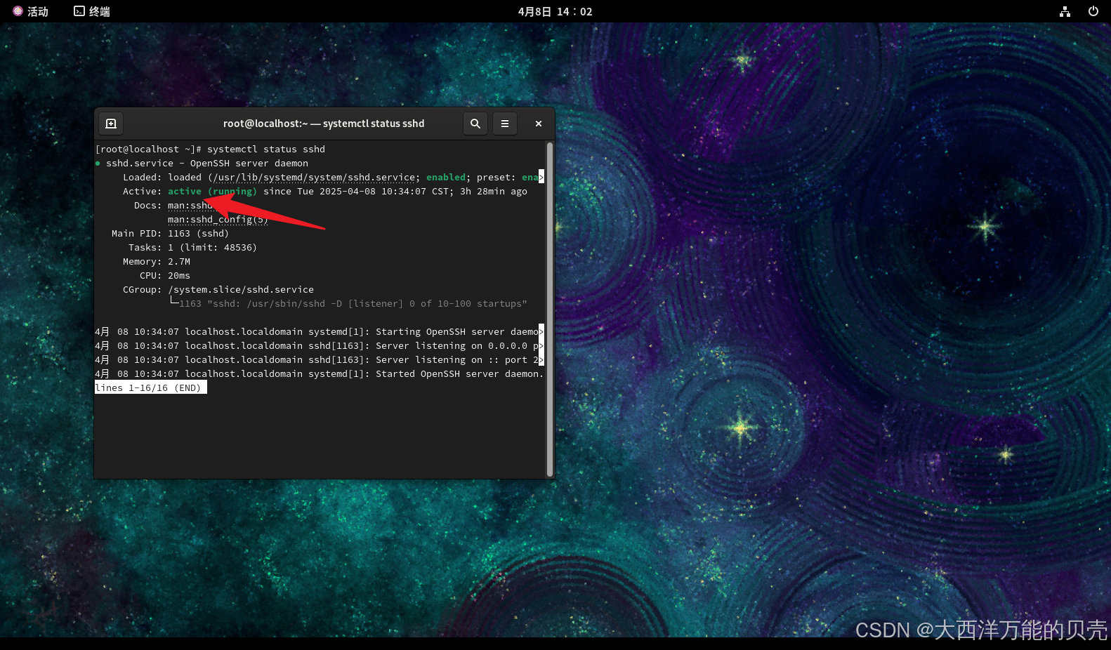The width and height of the screenshot is (1111, 650).
Task: Click the terminal vertical scrollbar
Action: [550, 309]
